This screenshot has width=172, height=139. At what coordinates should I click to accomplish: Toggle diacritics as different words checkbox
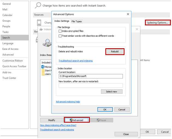[60, 36]
